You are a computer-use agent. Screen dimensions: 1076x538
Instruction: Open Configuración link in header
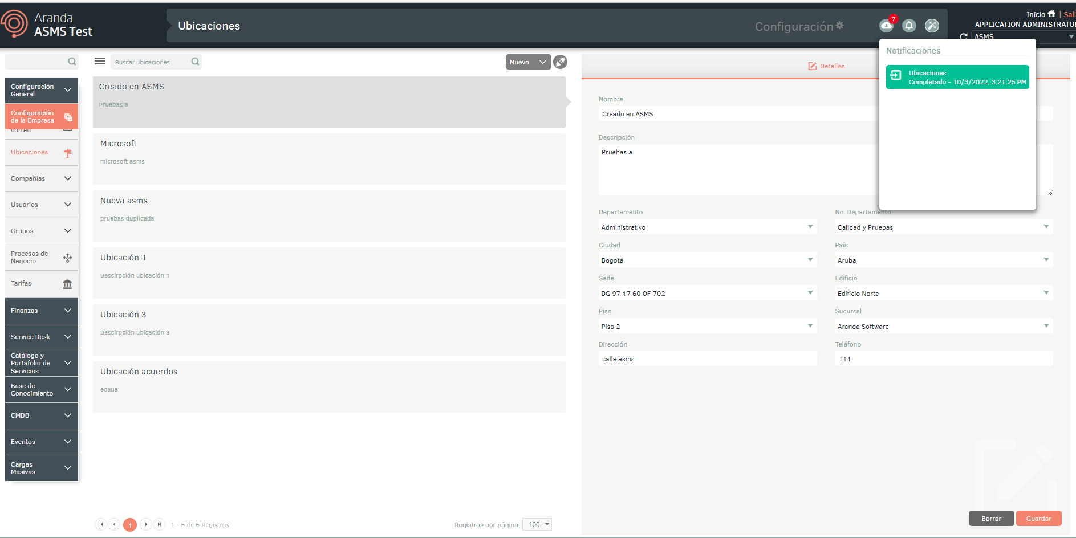[799, 26]
